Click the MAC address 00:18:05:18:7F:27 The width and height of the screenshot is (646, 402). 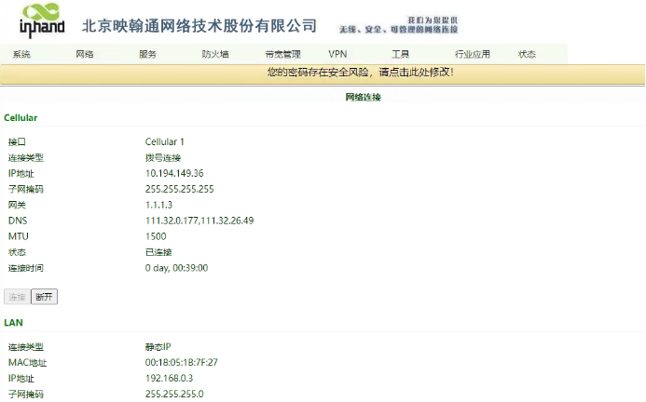tap(181, 362)
